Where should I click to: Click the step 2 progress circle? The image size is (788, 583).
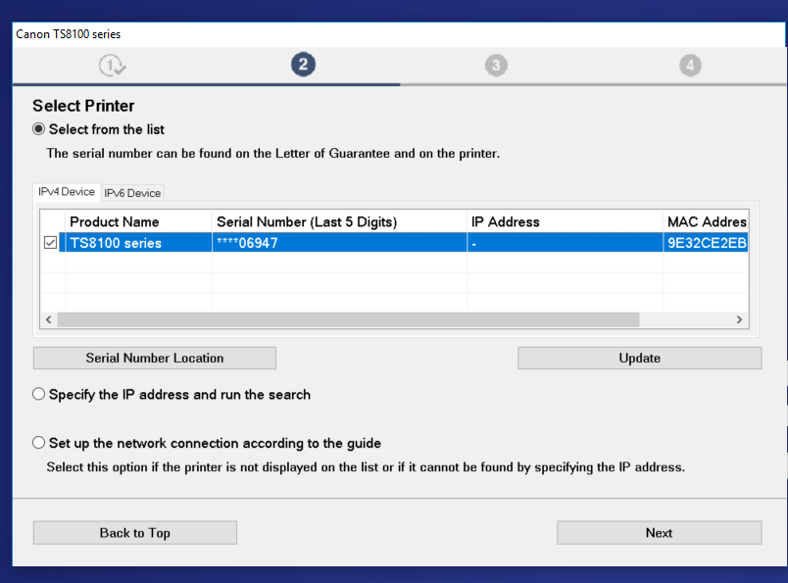(x=303, y=65)
